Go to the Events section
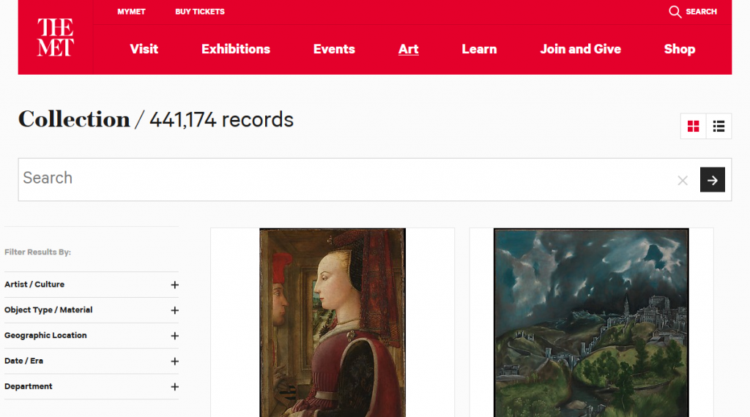This screenshot has width=750, height=417. [334, 49]
